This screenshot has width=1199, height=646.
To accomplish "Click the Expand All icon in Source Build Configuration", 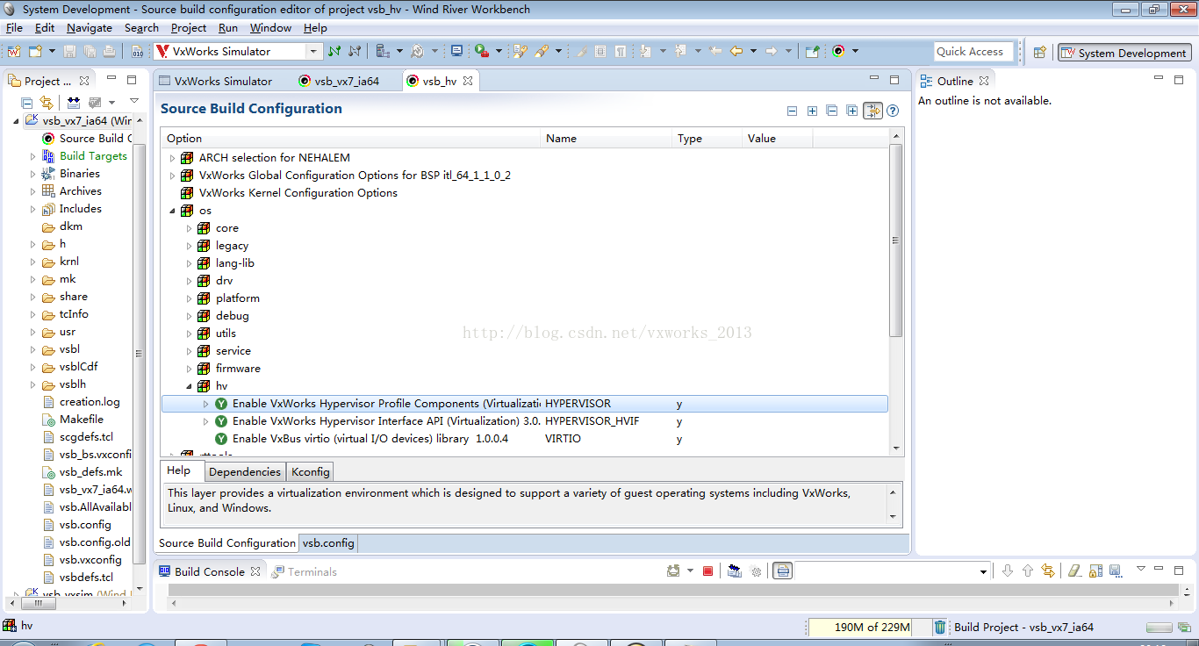I will point(852,111).
